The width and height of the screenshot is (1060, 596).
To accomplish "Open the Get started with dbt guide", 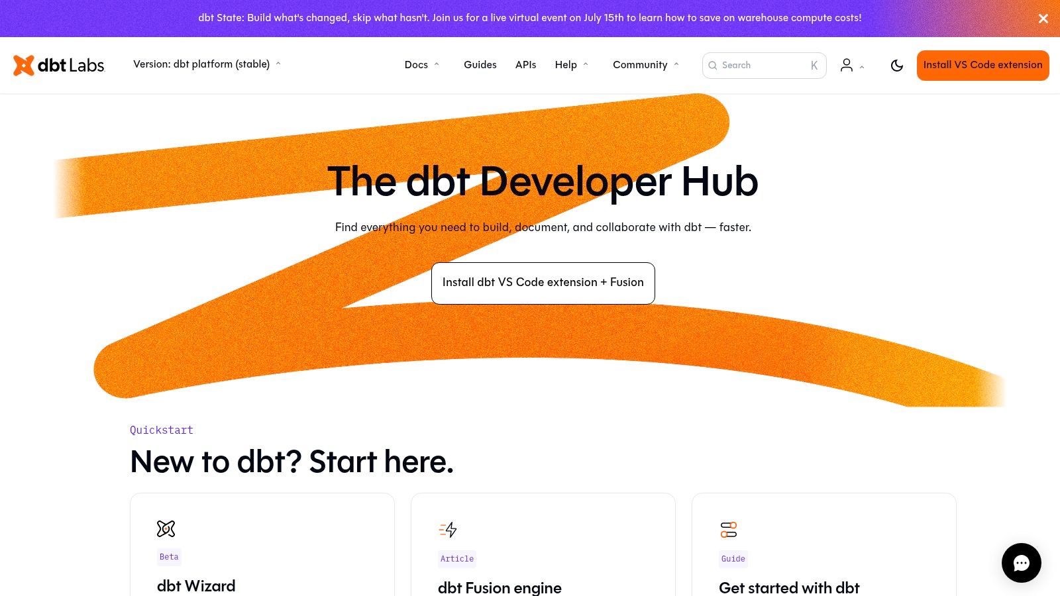I will pyautogui.click(x=789, y=588).
